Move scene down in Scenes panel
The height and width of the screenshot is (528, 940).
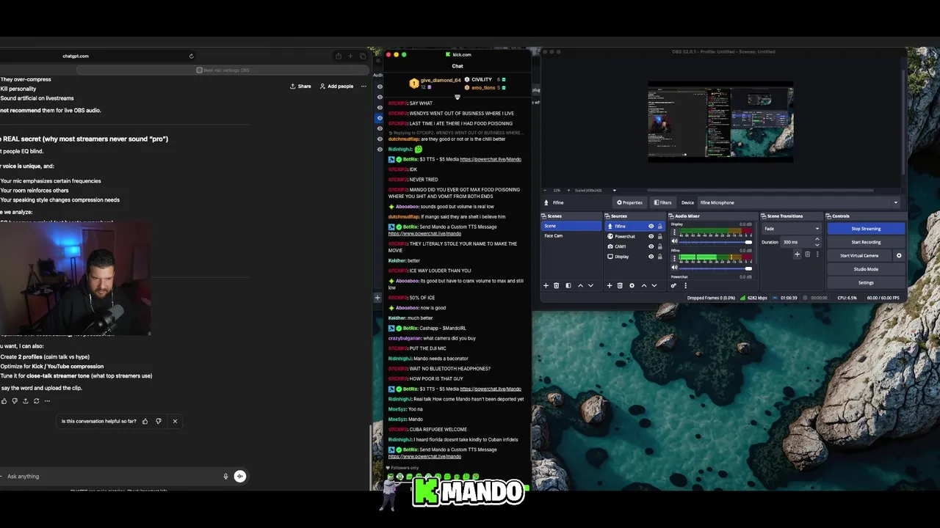590,285
